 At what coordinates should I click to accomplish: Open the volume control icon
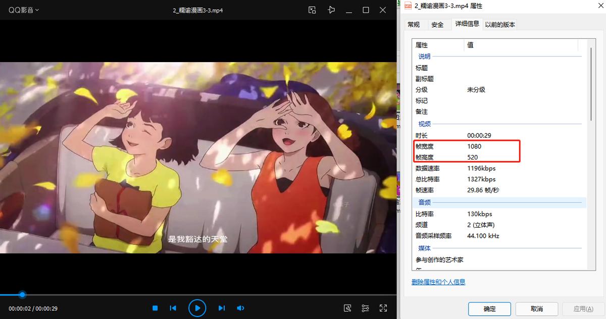coord(240,308)
